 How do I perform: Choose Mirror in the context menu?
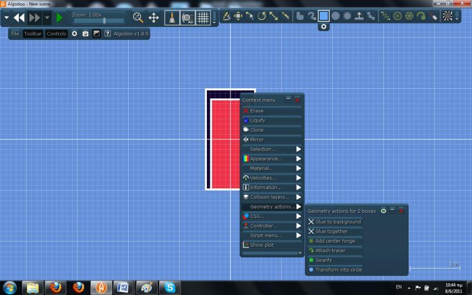click(x=272, y=140)
